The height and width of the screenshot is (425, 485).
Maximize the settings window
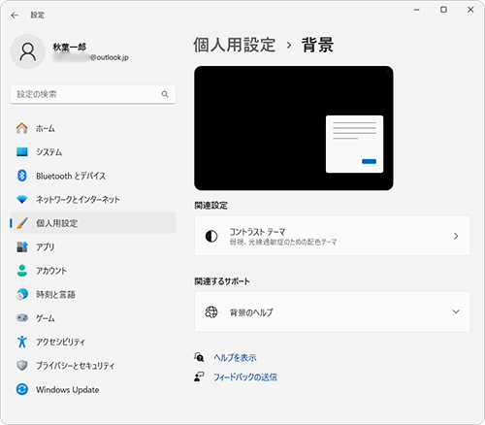tap(443, 10)
